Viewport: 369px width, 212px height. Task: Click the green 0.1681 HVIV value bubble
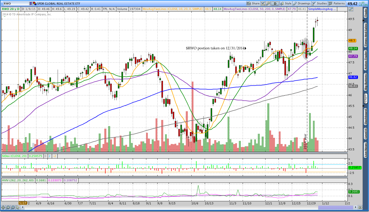(353, 192)
